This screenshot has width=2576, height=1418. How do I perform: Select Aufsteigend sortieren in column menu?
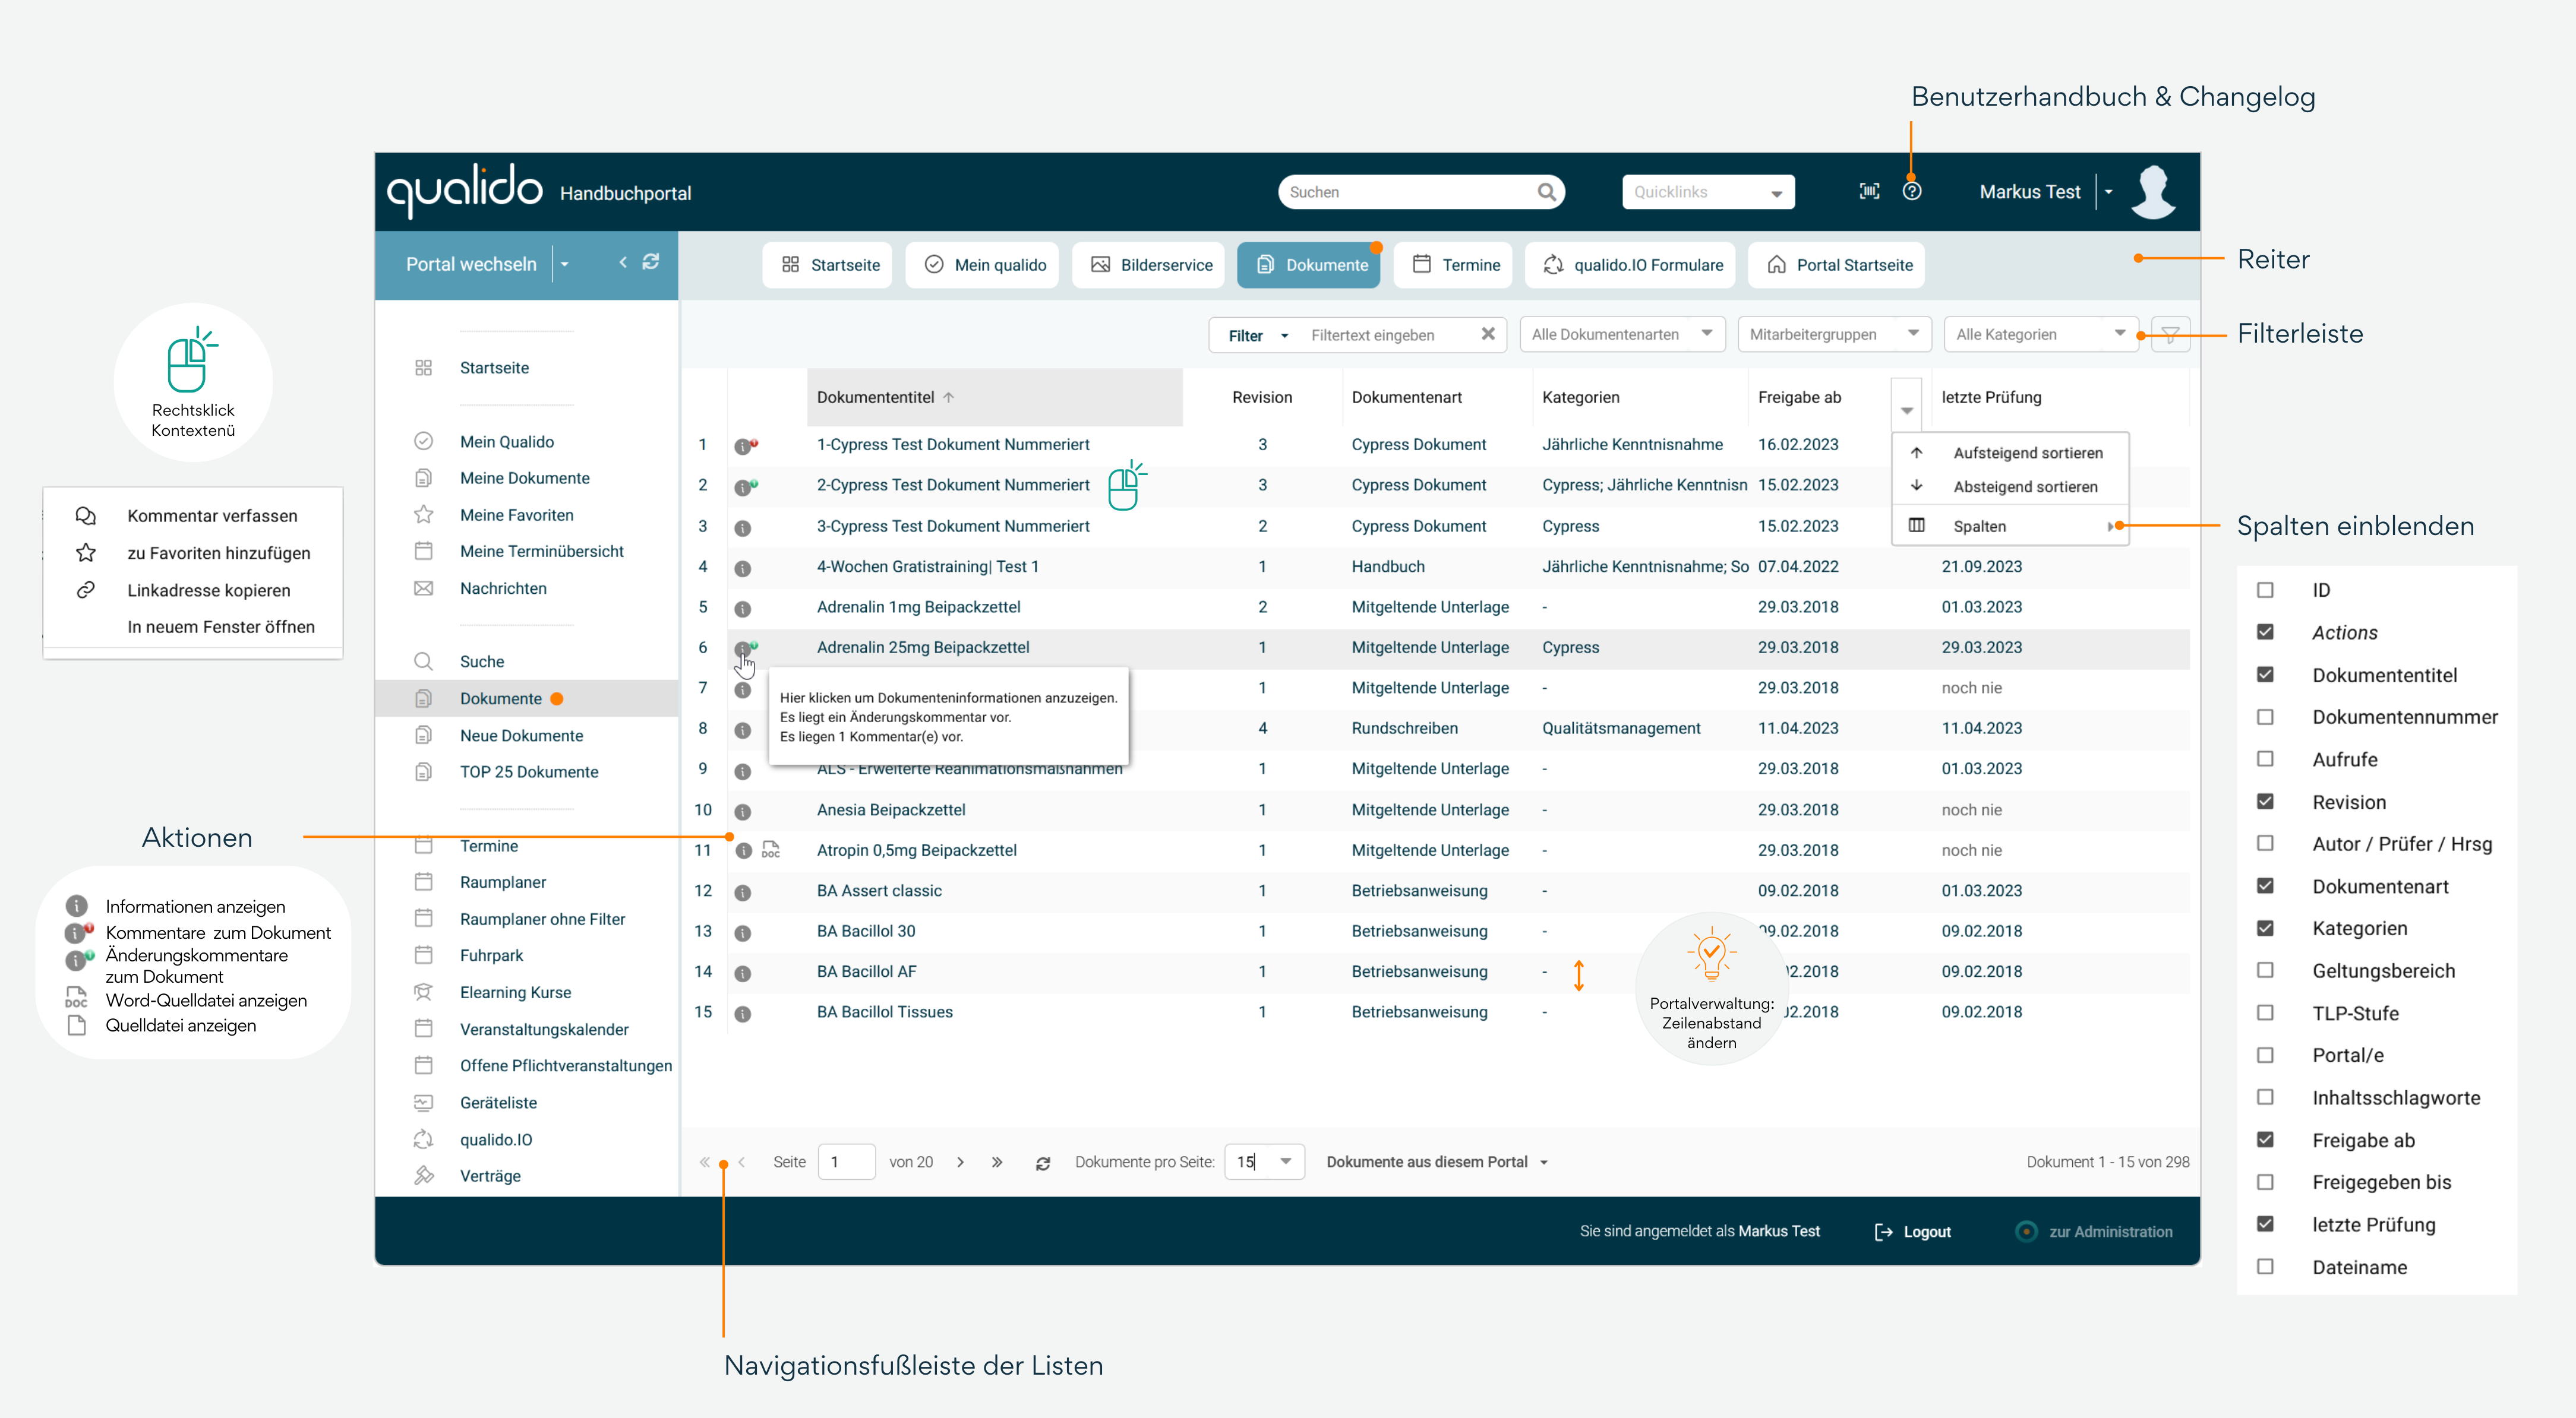coord(2010,452)
